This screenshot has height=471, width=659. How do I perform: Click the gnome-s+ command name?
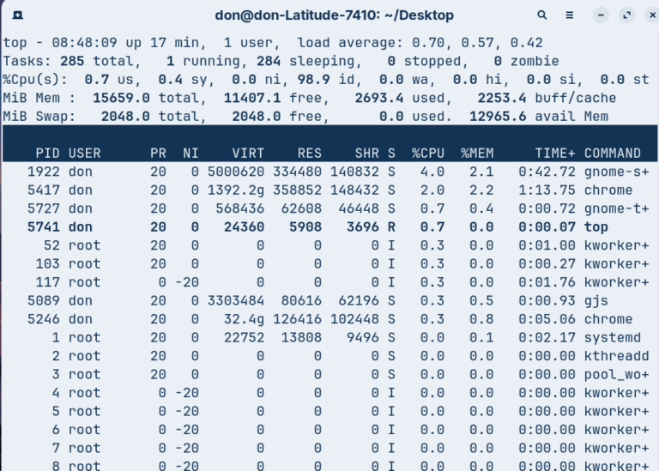[x=617, y=172]
